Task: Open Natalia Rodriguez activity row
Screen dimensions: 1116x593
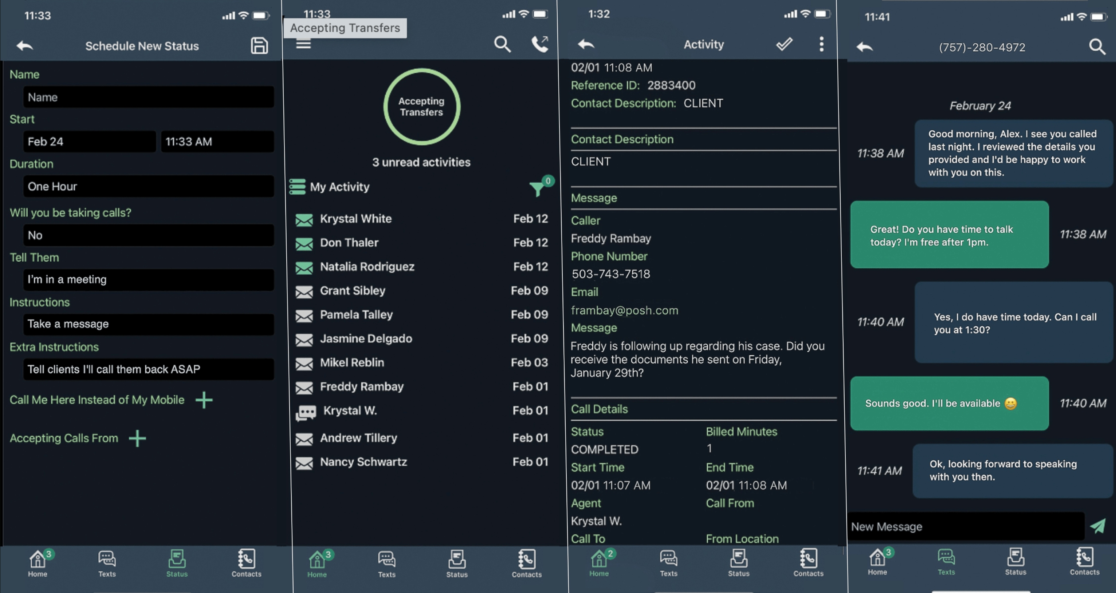Action: pos(421,267)
